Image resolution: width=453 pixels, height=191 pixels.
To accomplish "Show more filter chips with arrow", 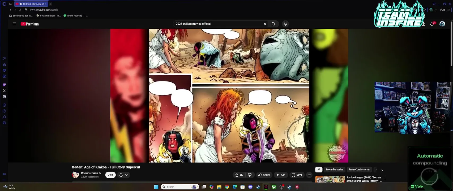I will click(x=382, y=171).
